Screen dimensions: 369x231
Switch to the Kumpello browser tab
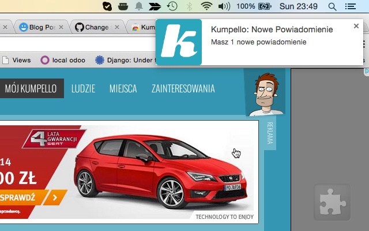coord(142,27)
